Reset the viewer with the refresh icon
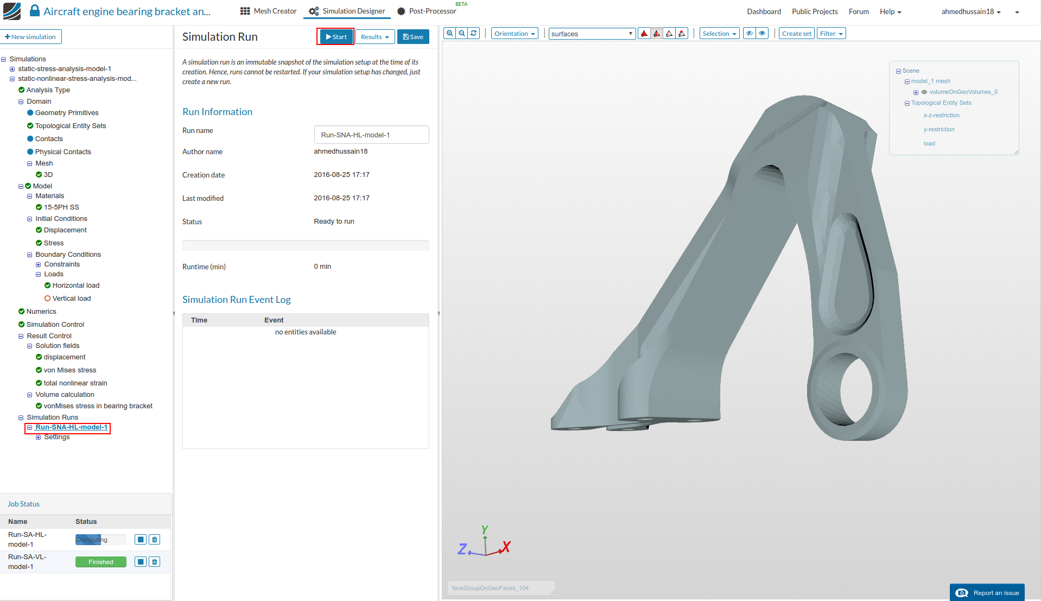1041x601 pixels. pyautogui.click(x=474, y=34)
